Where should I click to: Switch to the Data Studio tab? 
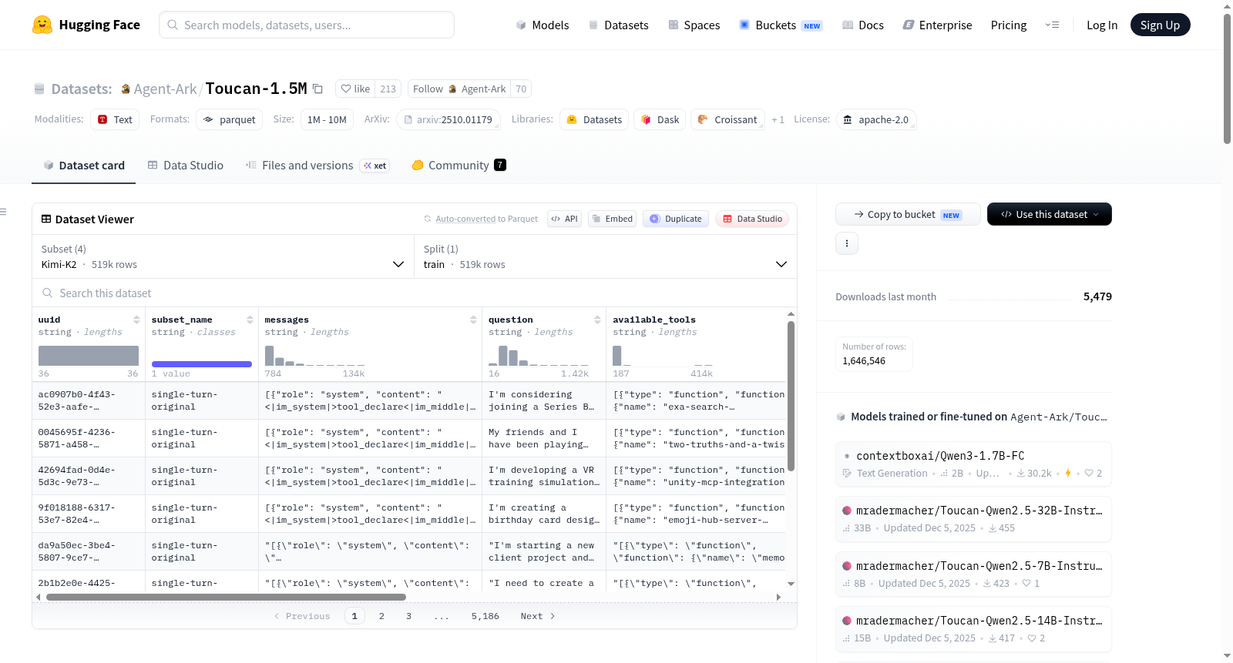coord(186,166)
